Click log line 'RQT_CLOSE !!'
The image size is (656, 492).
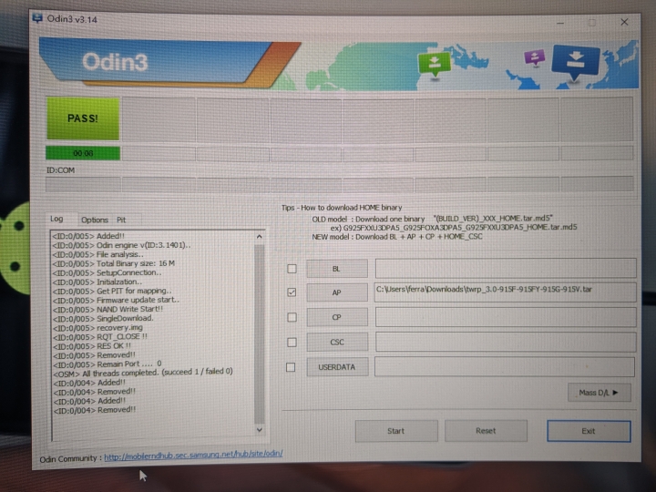99,337
